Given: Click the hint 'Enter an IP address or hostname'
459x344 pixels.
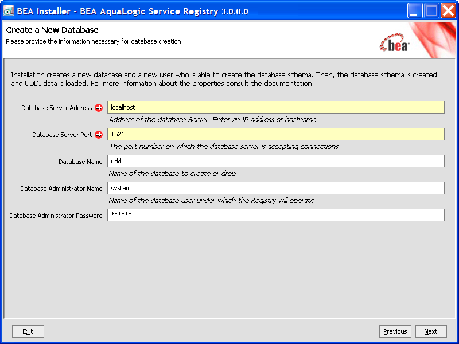Looking at the screenshot, I should click(x=264, y=120).
